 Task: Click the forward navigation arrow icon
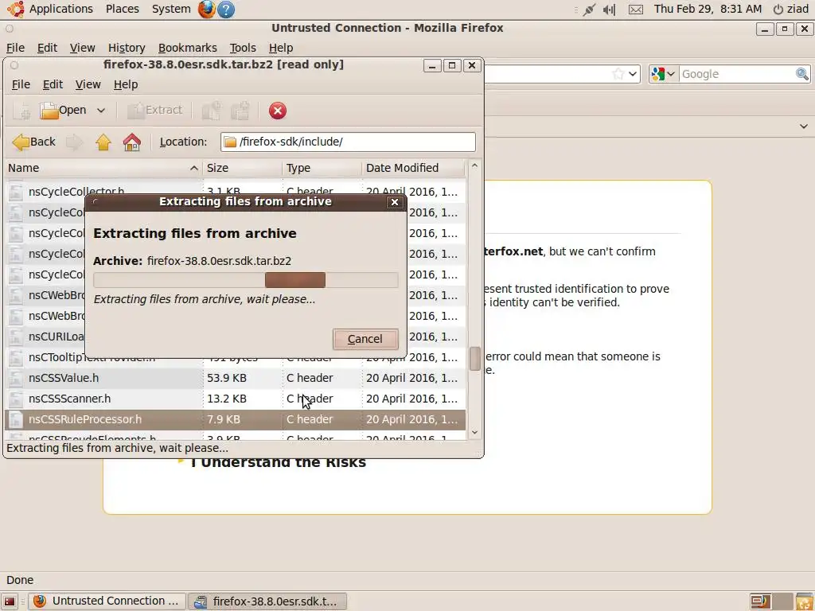tap(74, 142)
